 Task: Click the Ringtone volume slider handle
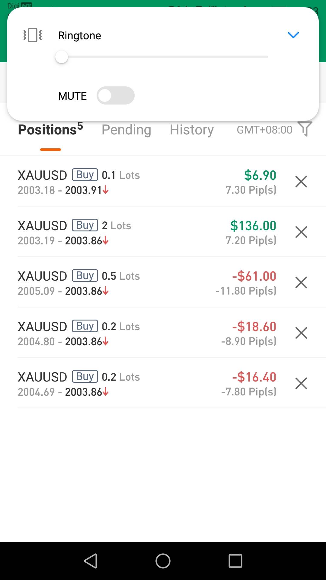click(62, 57)
